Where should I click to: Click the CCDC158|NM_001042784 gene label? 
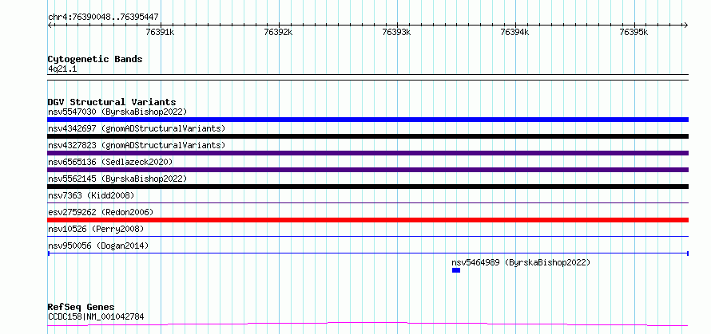[96, 316]
